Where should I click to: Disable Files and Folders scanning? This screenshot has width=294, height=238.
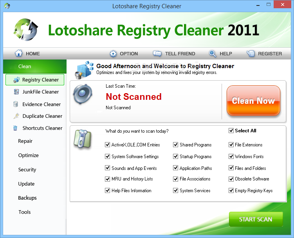231,168
